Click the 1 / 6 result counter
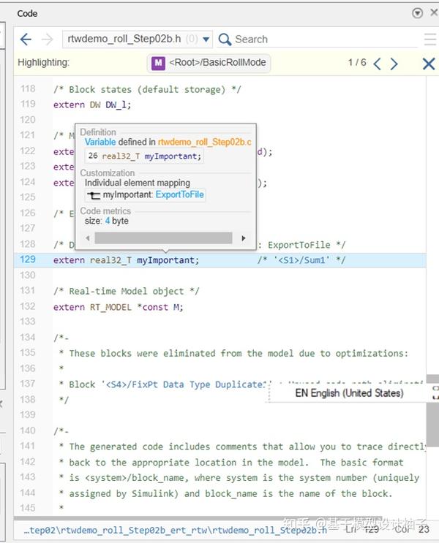The height and width of the screenshot is (543, 439). (357, 63)
